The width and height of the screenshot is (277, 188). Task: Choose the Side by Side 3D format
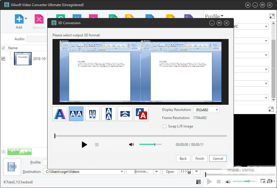(76, 114)
